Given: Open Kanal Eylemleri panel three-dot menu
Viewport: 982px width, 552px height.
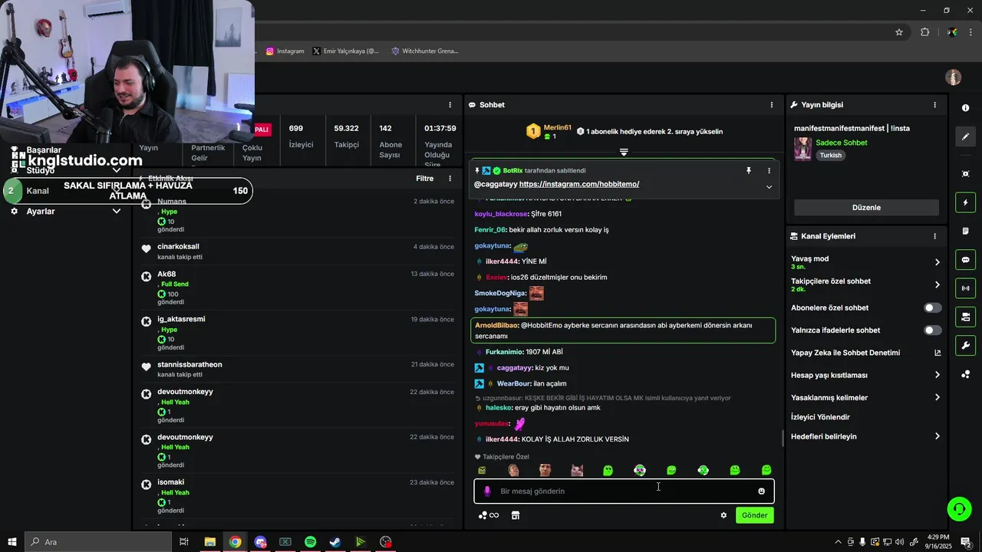Looking at the screenshot, I should click(934, 236).
